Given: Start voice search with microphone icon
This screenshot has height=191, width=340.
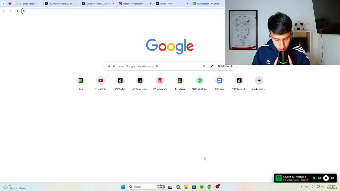Looking at the screenshot, I should [x=204, y=66].
